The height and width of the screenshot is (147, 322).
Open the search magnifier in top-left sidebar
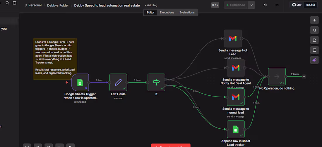7,3
